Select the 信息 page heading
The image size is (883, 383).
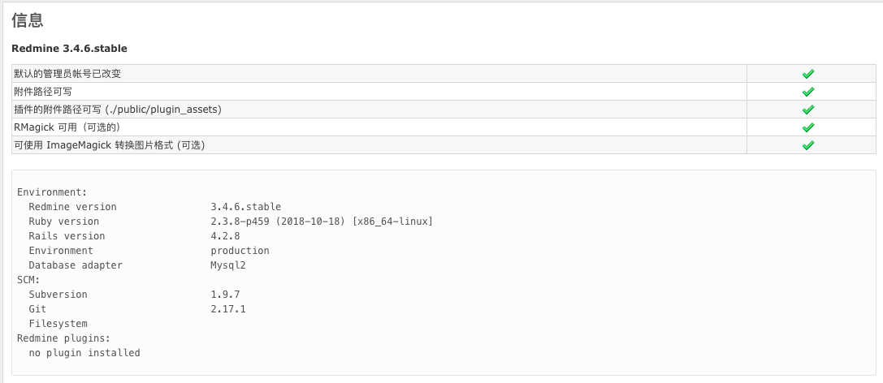pyautogui.click(x=28, y=20)
